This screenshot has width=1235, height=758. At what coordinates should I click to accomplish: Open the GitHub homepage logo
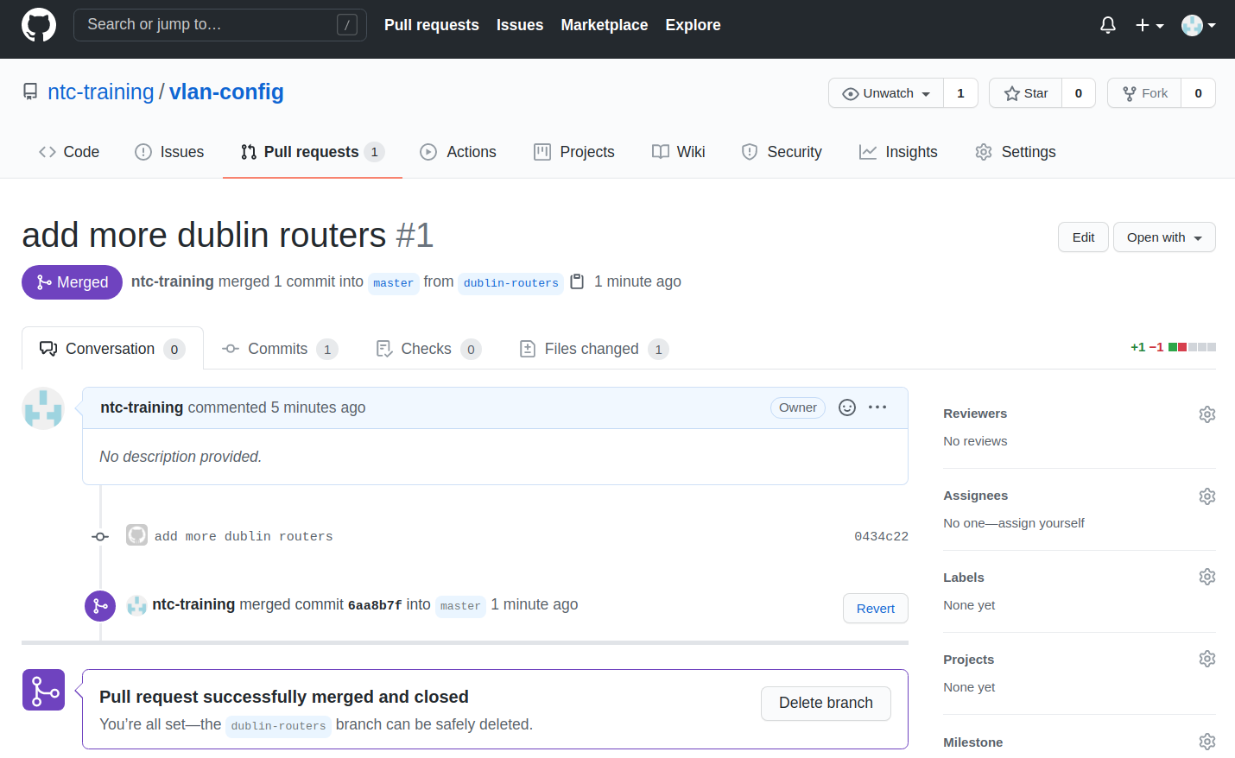39,25
